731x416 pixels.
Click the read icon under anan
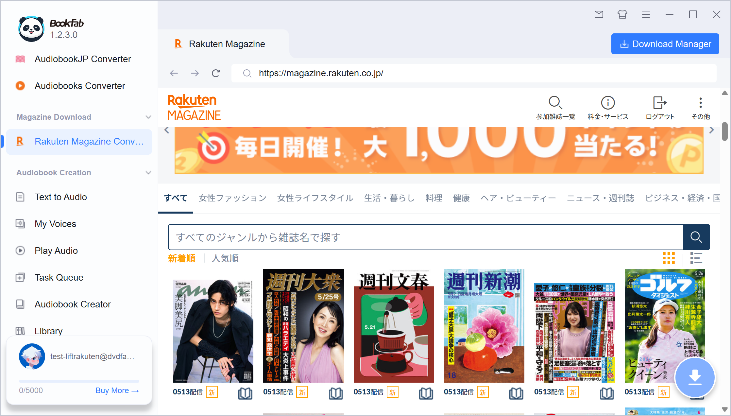[245, 393]
